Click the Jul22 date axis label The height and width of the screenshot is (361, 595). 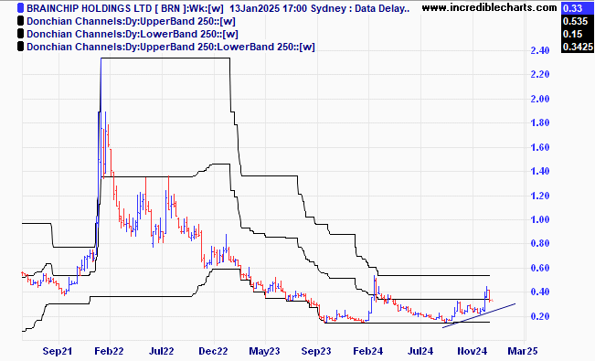coord(161,351)
